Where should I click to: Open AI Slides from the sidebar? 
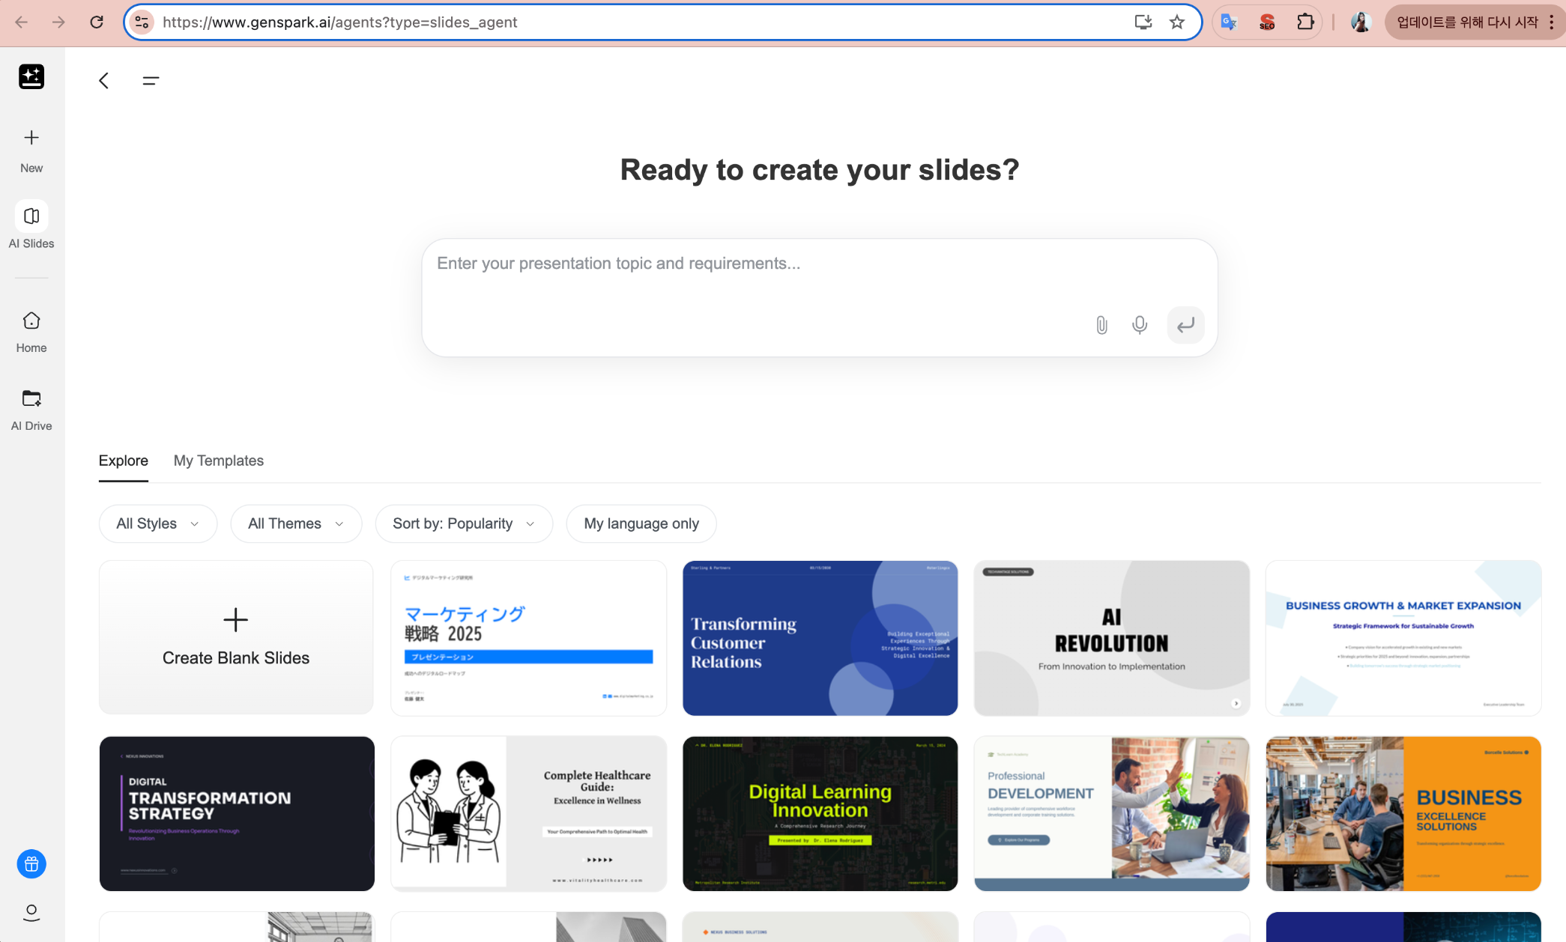tap(31, 216)
